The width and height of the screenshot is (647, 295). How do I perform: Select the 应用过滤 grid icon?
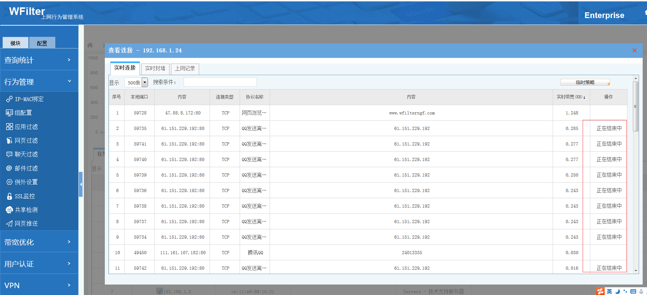point(9,127)
